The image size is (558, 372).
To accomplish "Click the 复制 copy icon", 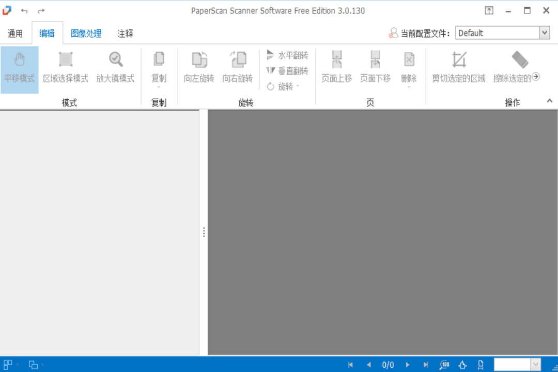I will coord(159,61).
